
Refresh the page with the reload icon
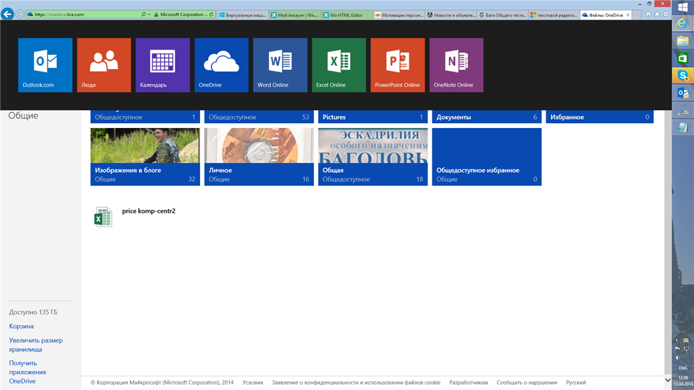[x=211, y=15]
